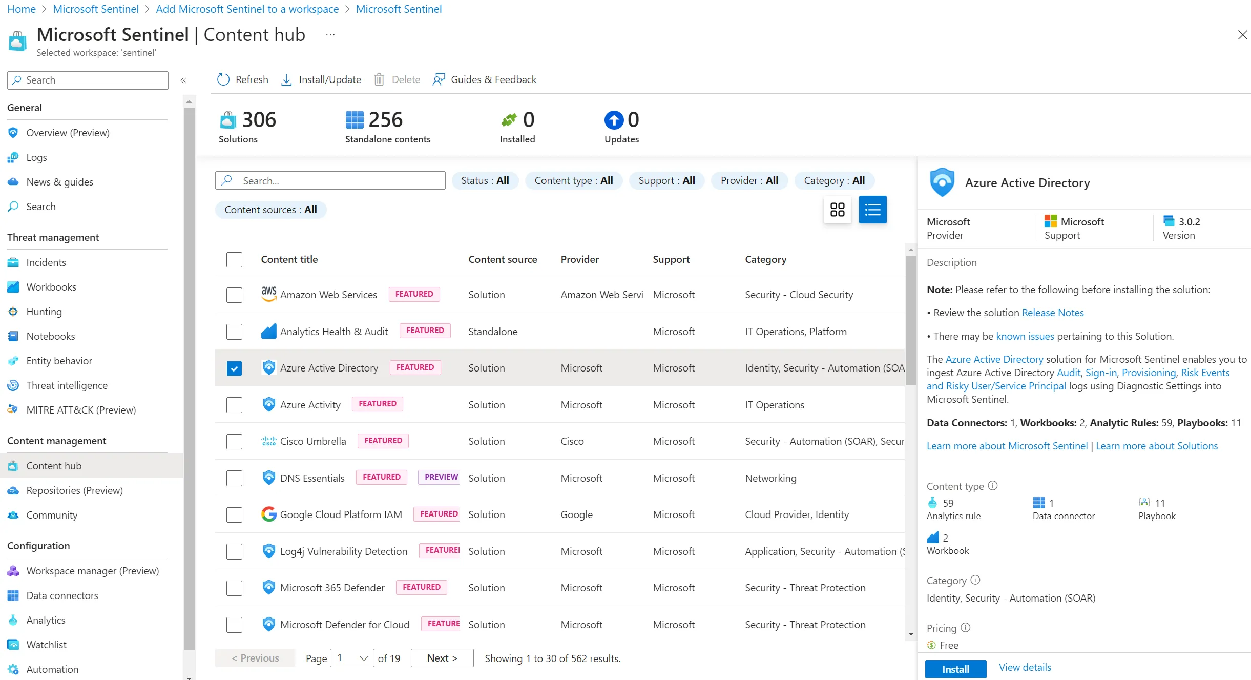Click info icon next to Pricing

click(x=966, y=627)
